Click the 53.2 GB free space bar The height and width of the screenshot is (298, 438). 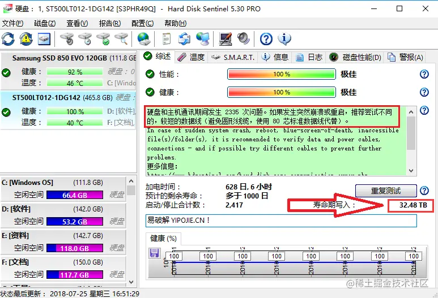pos(75,221)
